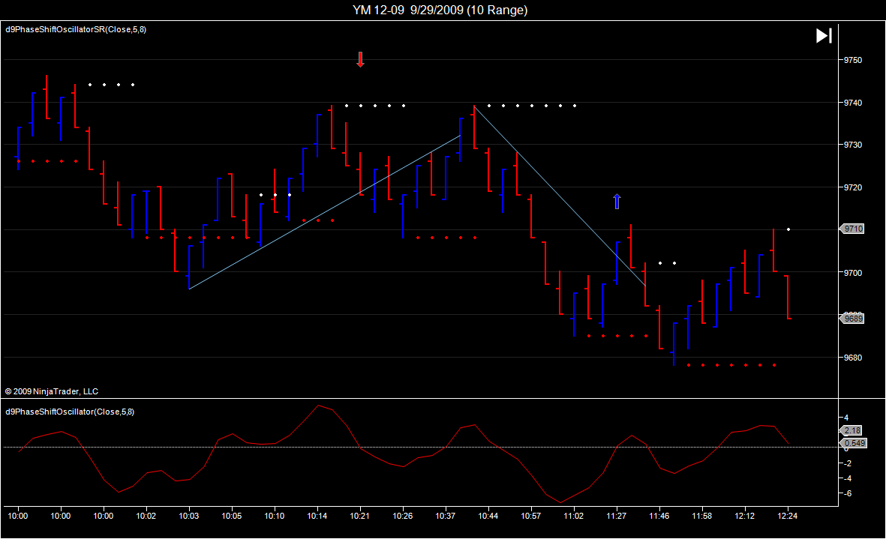Click the 11:02 time axis label

pos(573,516)
